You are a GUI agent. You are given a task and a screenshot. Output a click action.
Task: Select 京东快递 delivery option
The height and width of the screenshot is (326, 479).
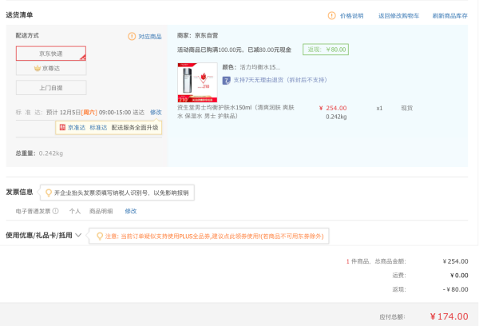(51, 54)
